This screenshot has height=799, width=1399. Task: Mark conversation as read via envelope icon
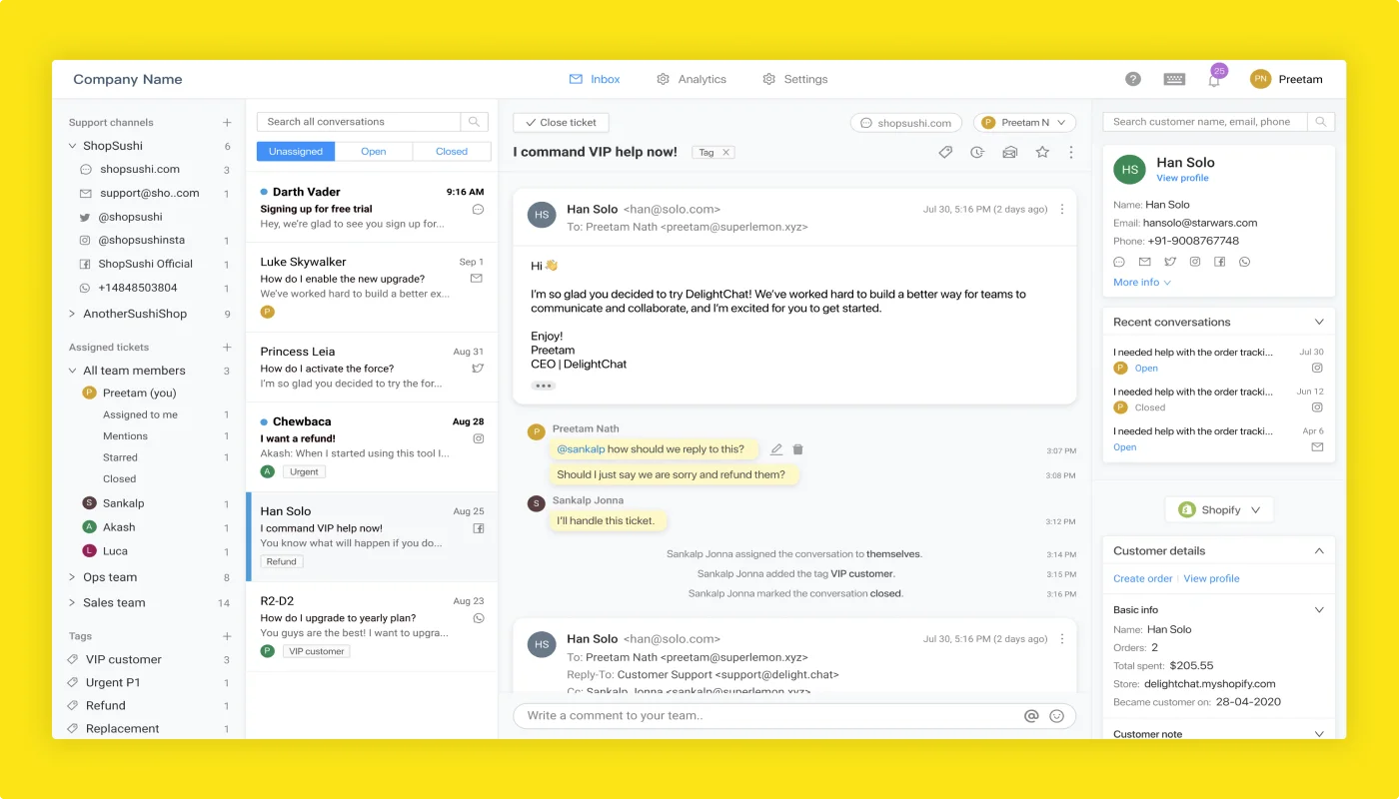(1009, 152)
